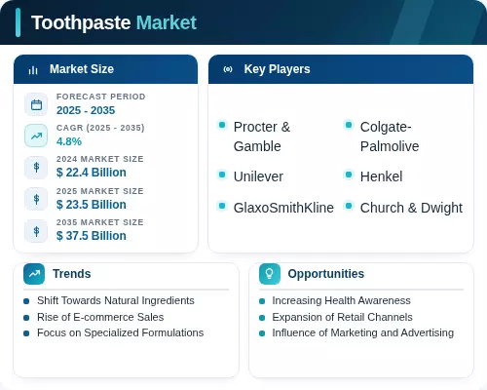Click the bullet marker beside Colgate-Palmolive

click(349, 125)
